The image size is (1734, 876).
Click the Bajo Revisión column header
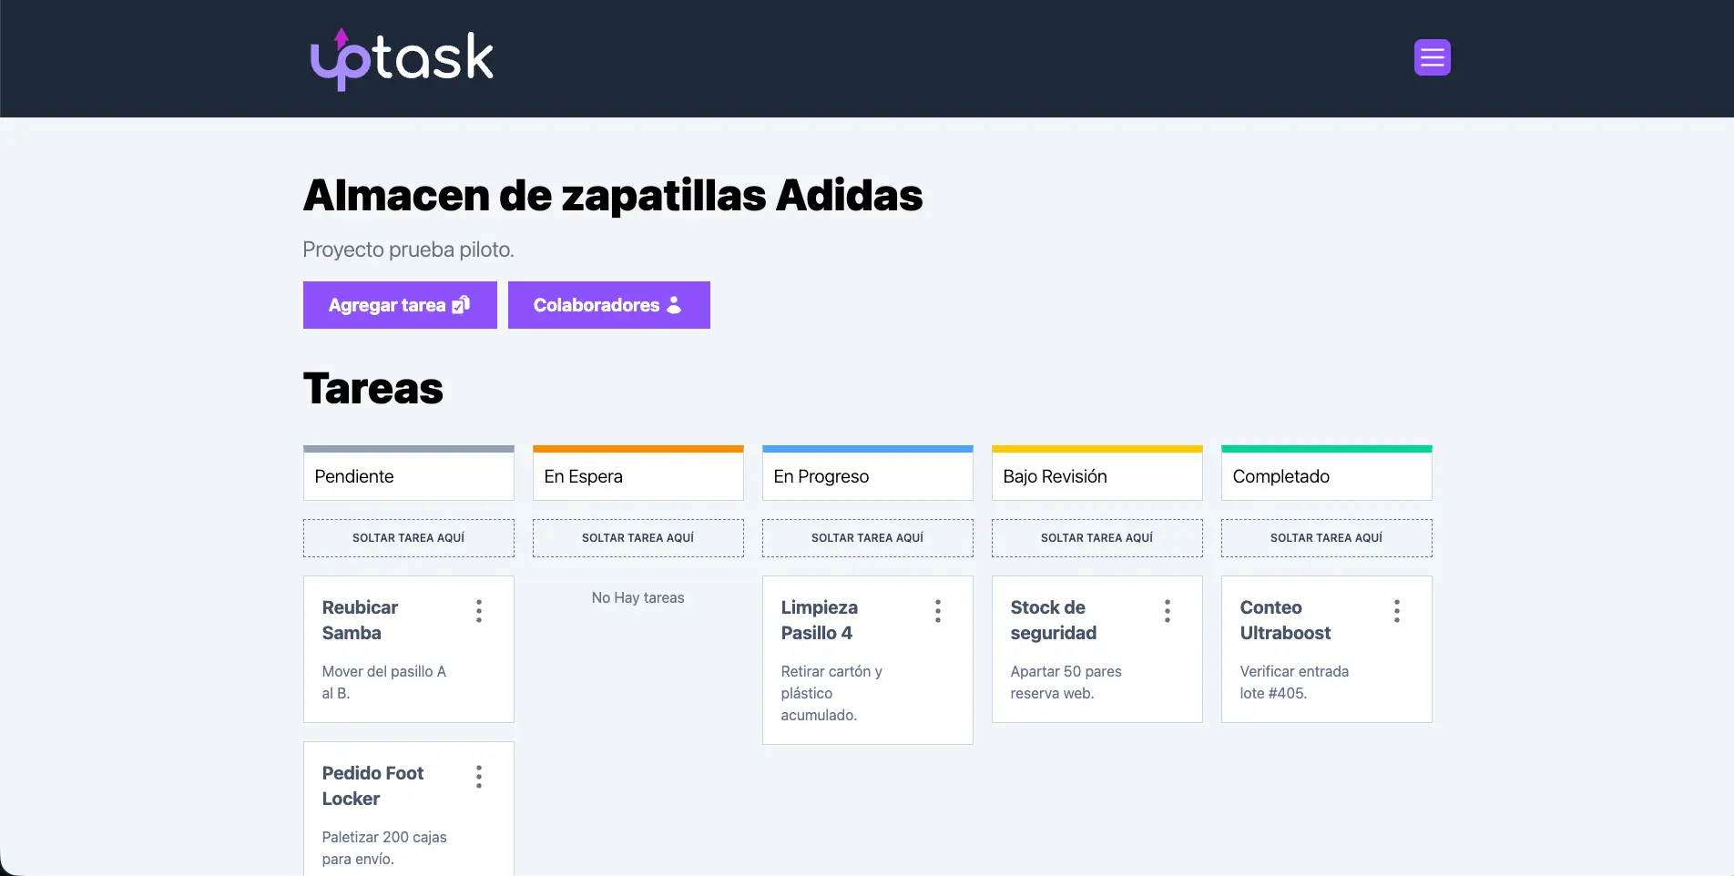click(1096, 476)
